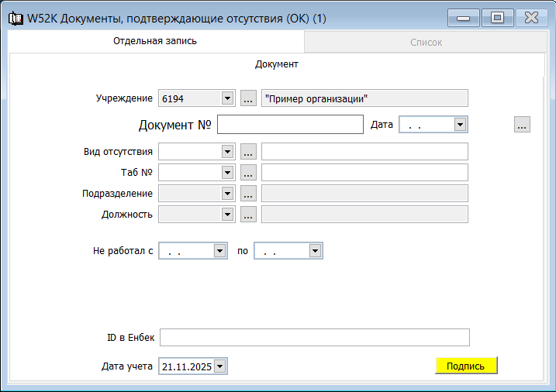The image size is (556, 392).
Task: Open the 'по' end date dropdown
Action: coord(315,251)
